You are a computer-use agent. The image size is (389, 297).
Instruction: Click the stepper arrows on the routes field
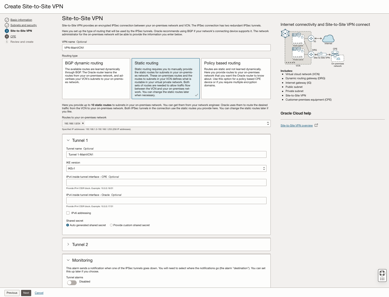(x=268, y=123)
